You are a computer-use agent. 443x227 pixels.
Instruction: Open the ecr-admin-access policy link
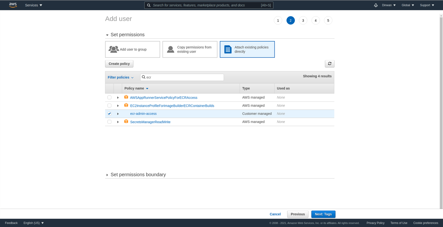point(143,114)
